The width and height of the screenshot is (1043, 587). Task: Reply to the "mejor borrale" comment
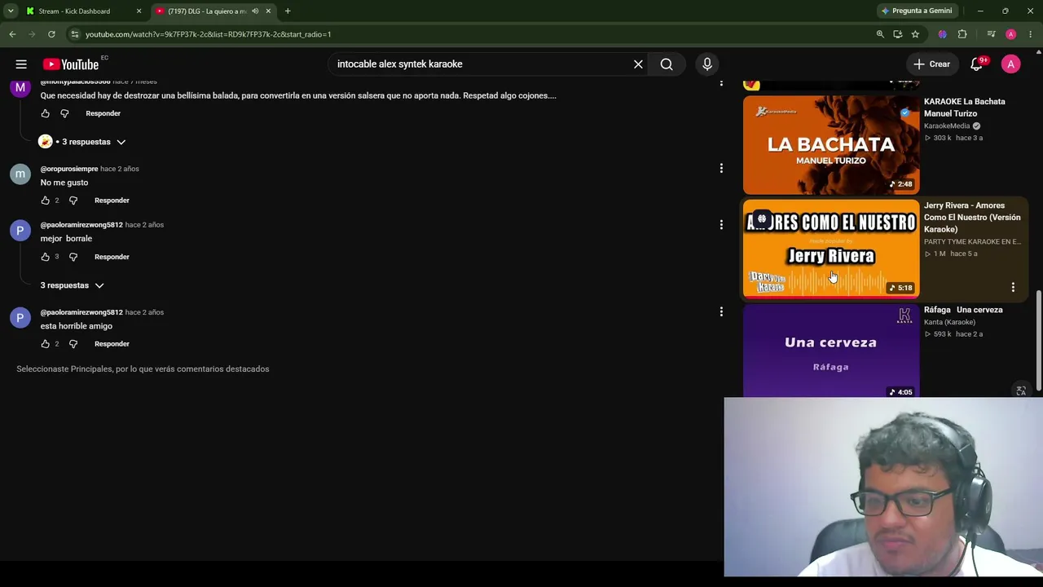112,257
